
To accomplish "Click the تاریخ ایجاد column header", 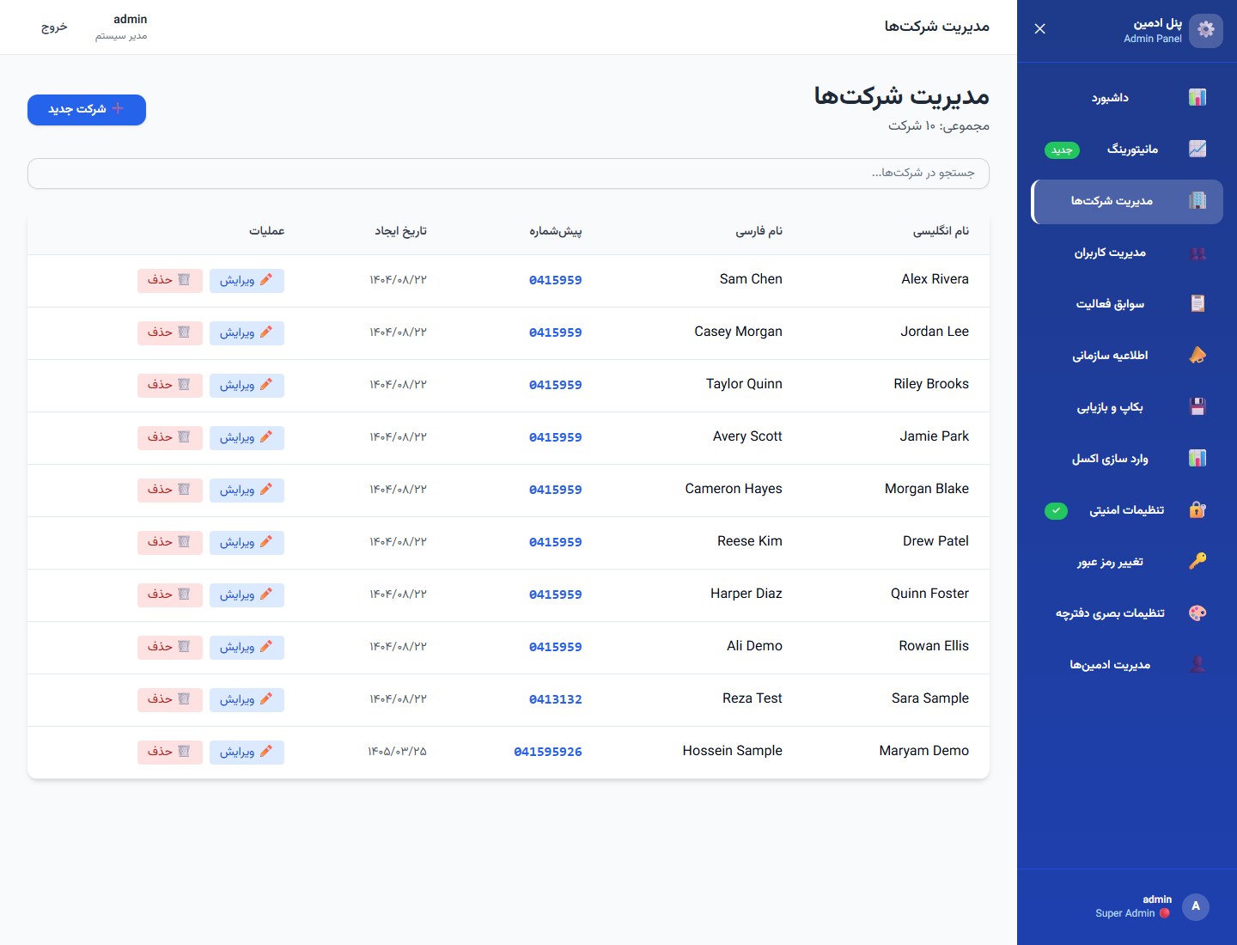I will (x=400, y=231).
